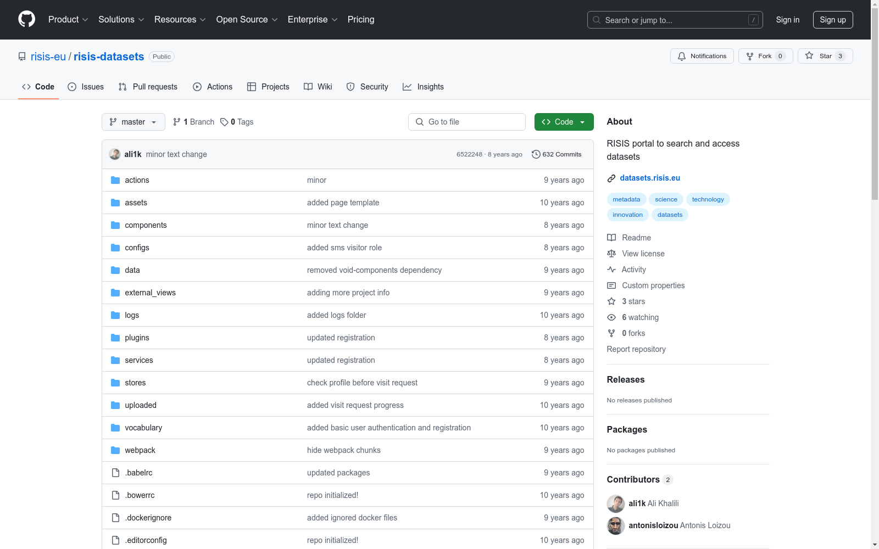Screen dimensions: 879x549
Task: Click the components folder icon
Action: click(x=115, y=225)
